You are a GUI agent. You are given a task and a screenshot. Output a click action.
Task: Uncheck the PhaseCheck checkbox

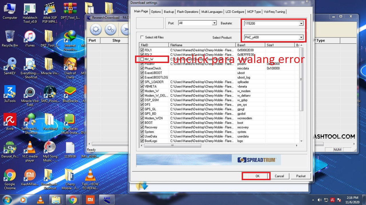click(142, 68)
